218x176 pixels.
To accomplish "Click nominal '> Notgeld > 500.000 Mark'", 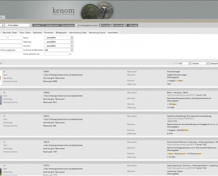I will [x=177, y=130].
